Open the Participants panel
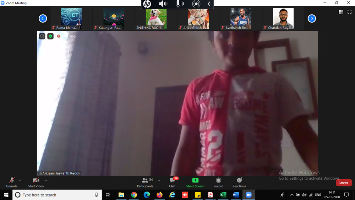Image resolution: width=355 pixels, height=200 pixels. [x=145, y=182]
